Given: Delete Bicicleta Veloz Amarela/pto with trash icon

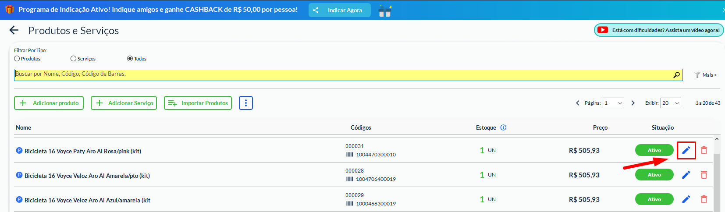Looking at the screenshot, I should [x=704, y=175].
